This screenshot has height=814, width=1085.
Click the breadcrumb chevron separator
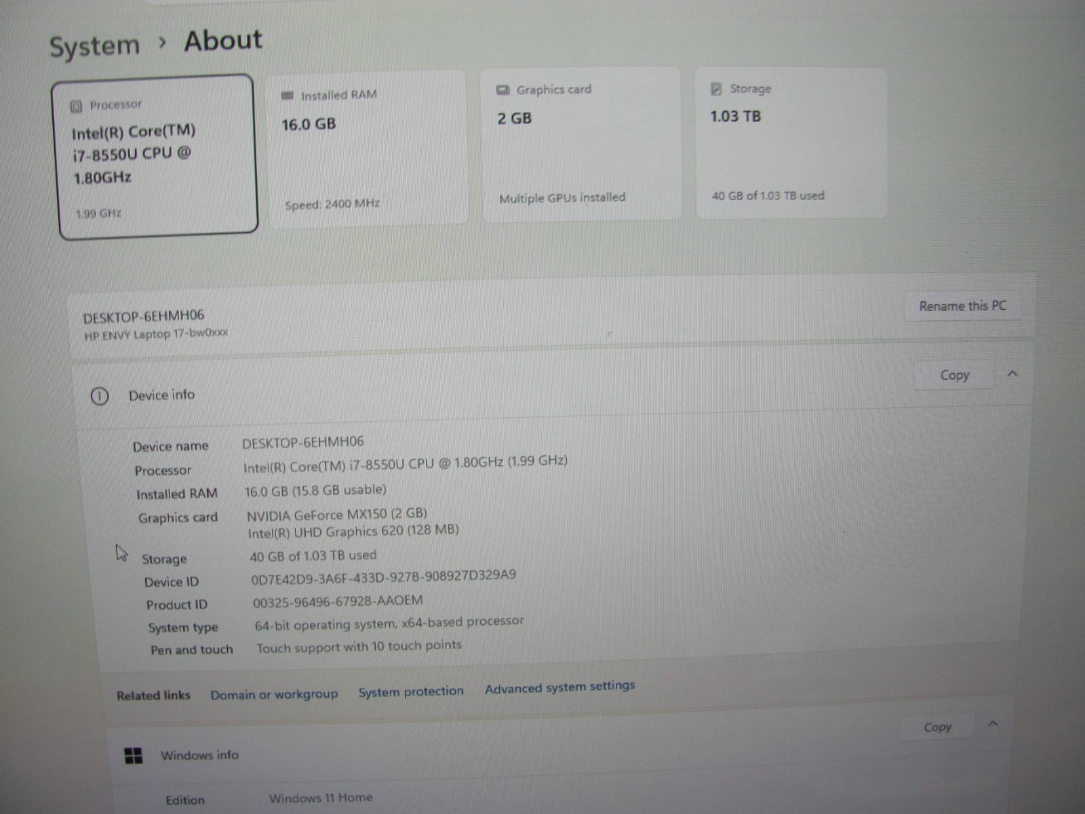(x=162, y=43)
